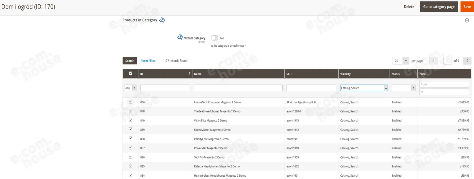Click the InnovaTech Computer Magento 2 Demo row

(297, 102)
